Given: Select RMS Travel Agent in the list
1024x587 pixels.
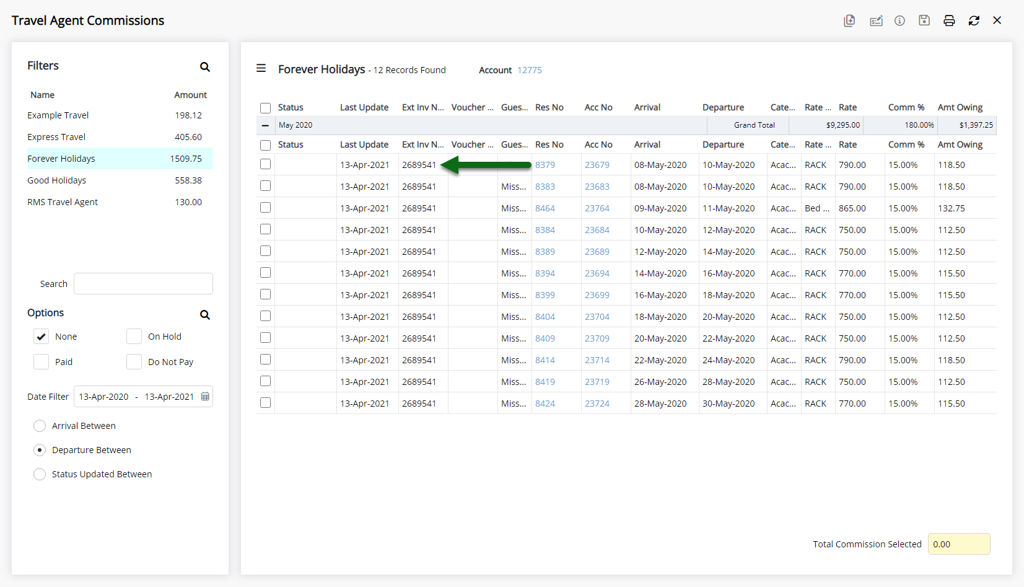Looking at the screenshot, I should (120, 202).
